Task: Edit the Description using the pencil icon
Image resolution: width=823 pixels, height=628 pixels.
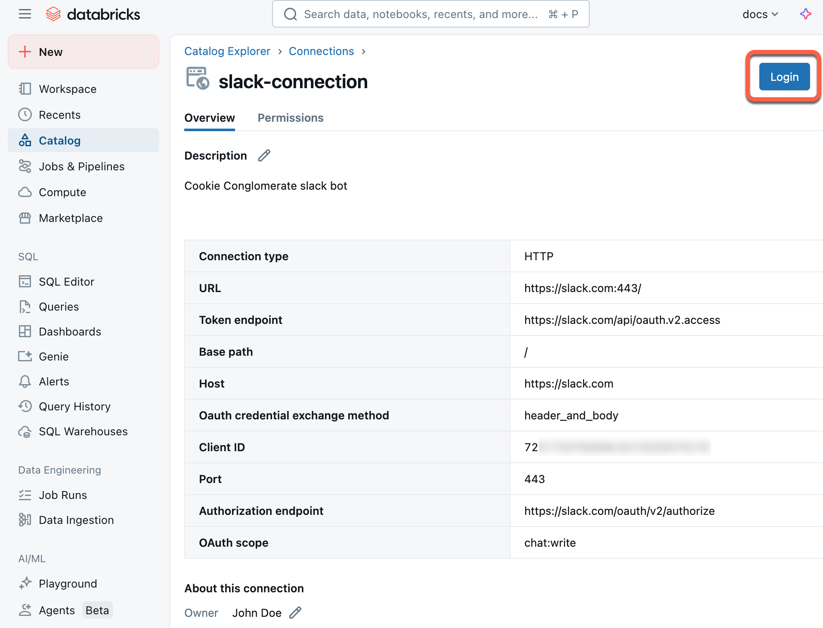Action: 264,155
